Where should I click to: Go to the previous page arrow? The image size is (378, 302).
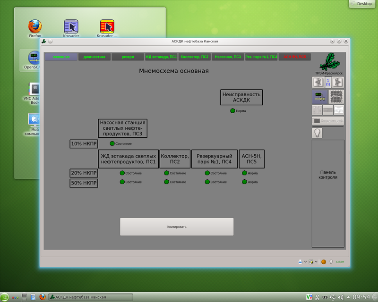317,82
